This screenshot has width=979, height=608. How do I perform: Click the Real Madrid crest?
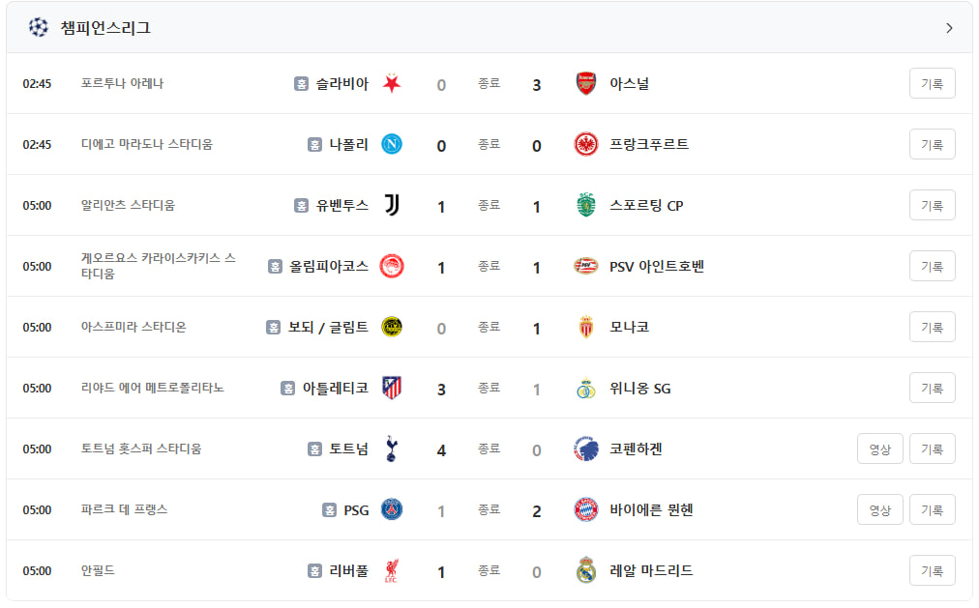[x=585, y=570]
